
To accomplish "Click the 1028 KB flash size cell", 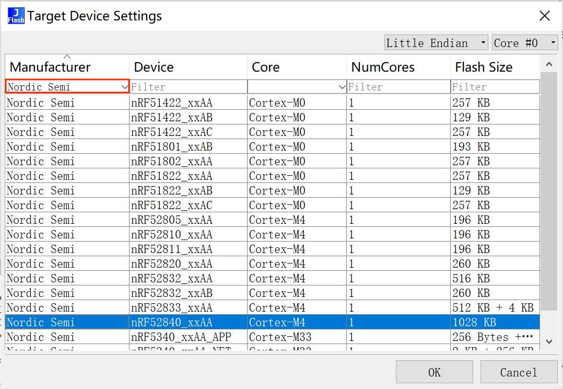I will point(495,322).
